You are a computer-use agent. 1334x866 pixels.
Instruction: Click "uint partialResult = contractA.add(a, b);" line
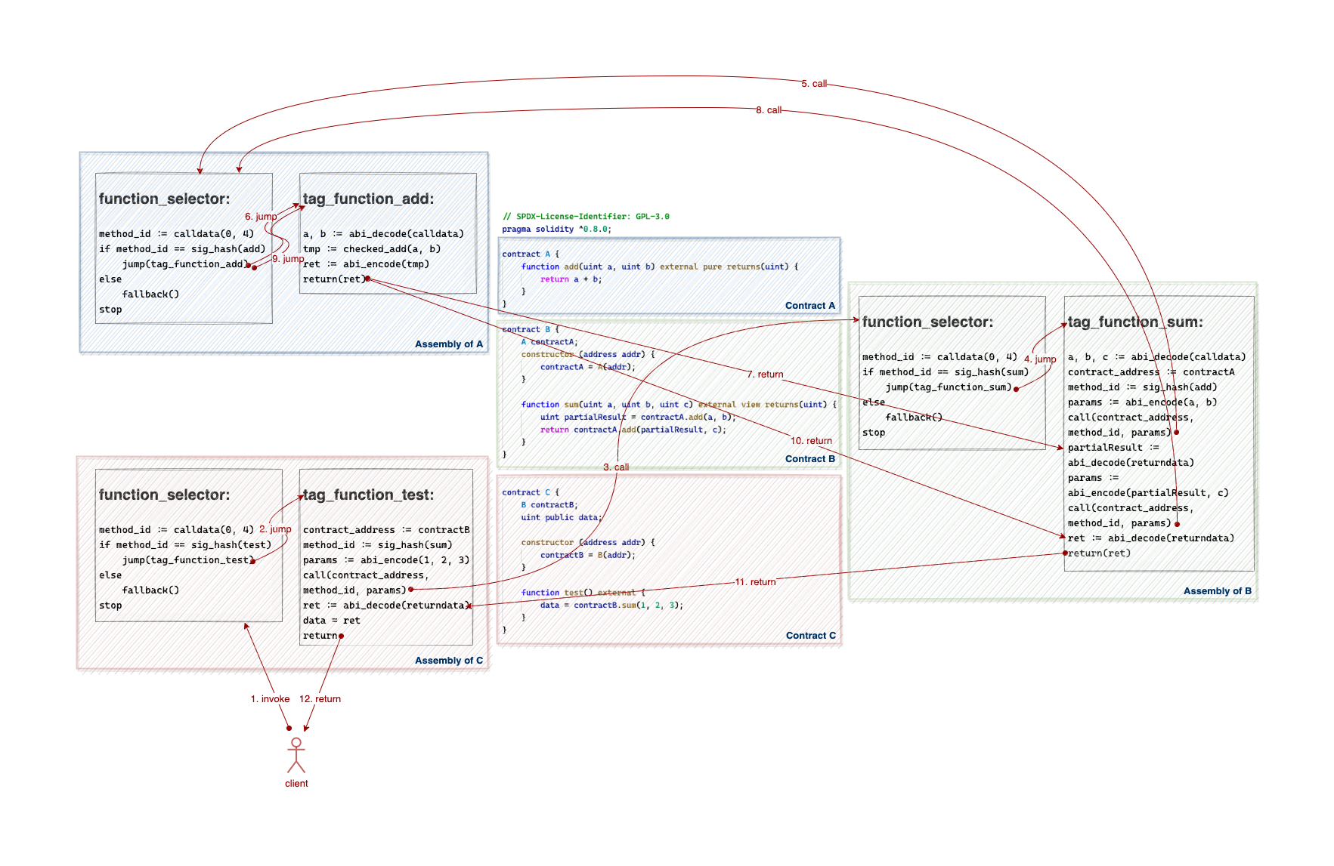coord(638,418)
